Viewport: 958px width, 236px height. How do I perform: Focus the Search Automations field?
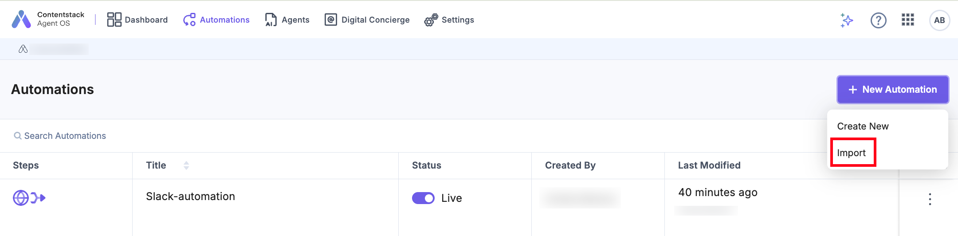tap(65, 136)
